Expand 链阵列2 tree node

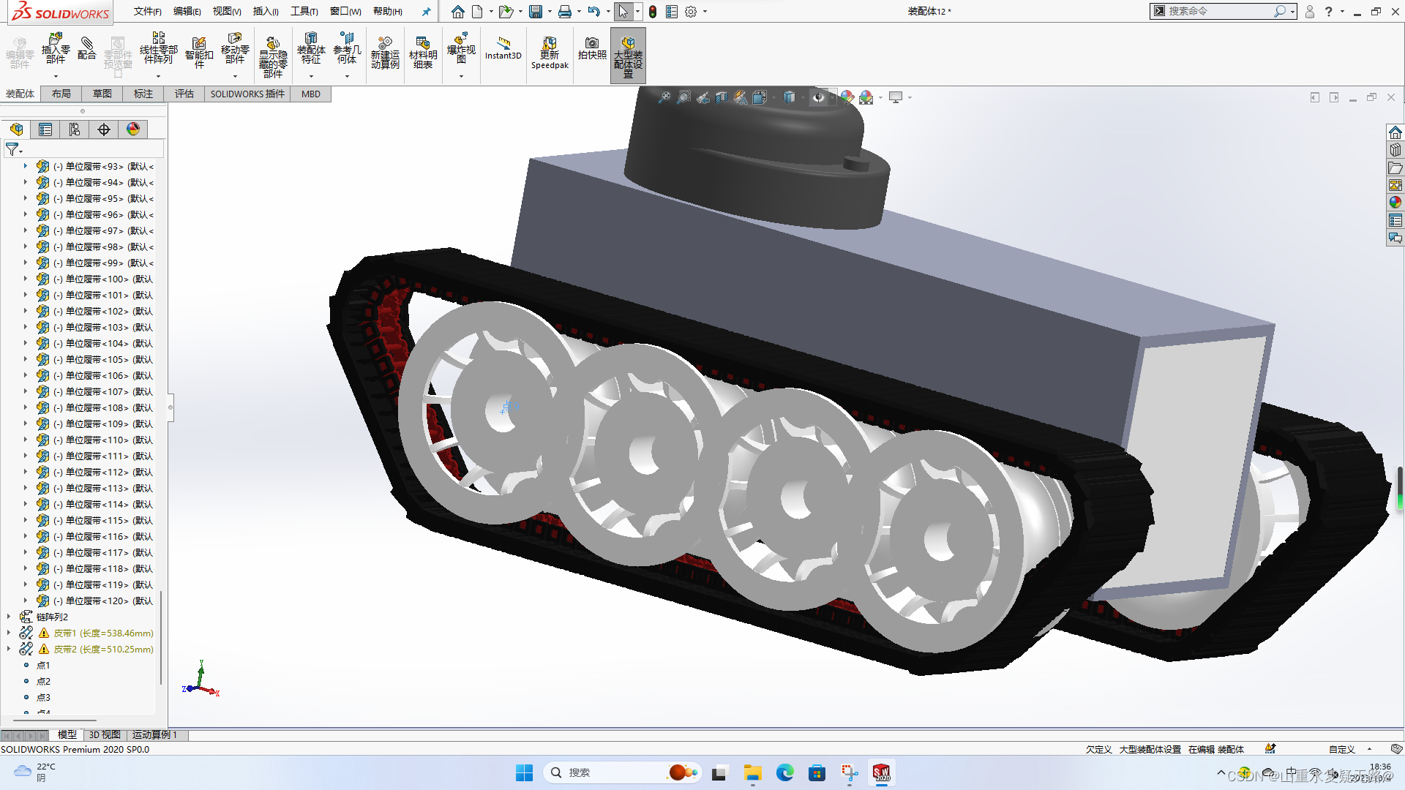click(x=9, y=617)
